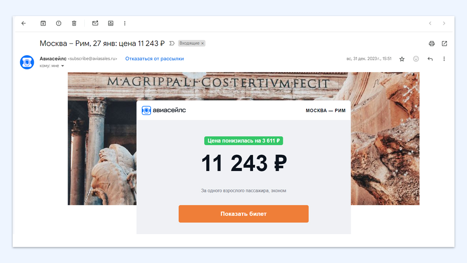
Task: Click the 'Показать билет' button
Action: point(244,214)
